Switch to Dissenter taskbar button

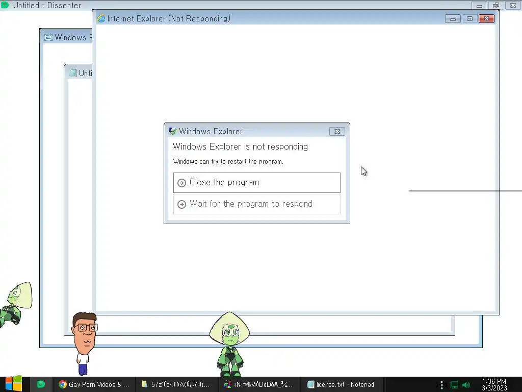[41, 384]
